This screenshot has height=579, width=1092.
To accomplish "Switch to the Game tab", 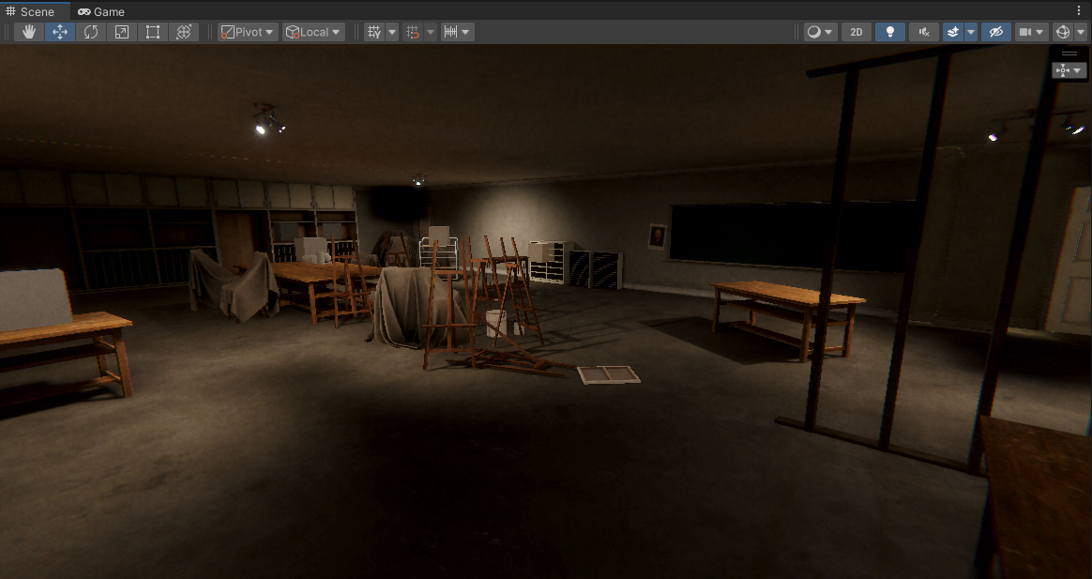I will (x=101, y=12).
